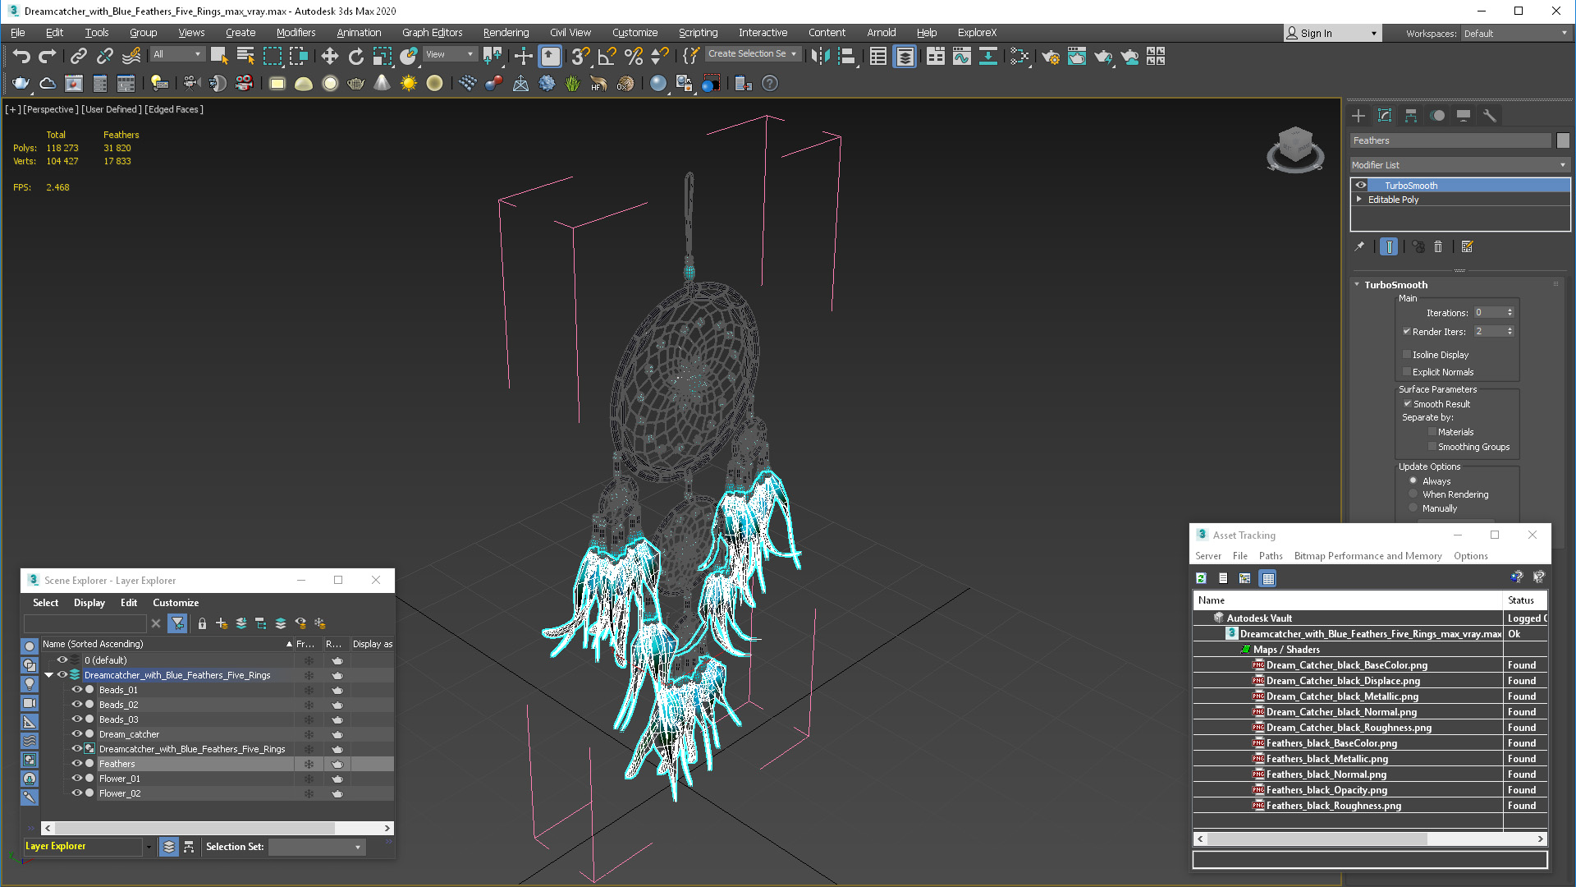Enable Separate by Materials checkbox
Viewport: 1576px width, 887px height.
click(x=1432, y=432)
